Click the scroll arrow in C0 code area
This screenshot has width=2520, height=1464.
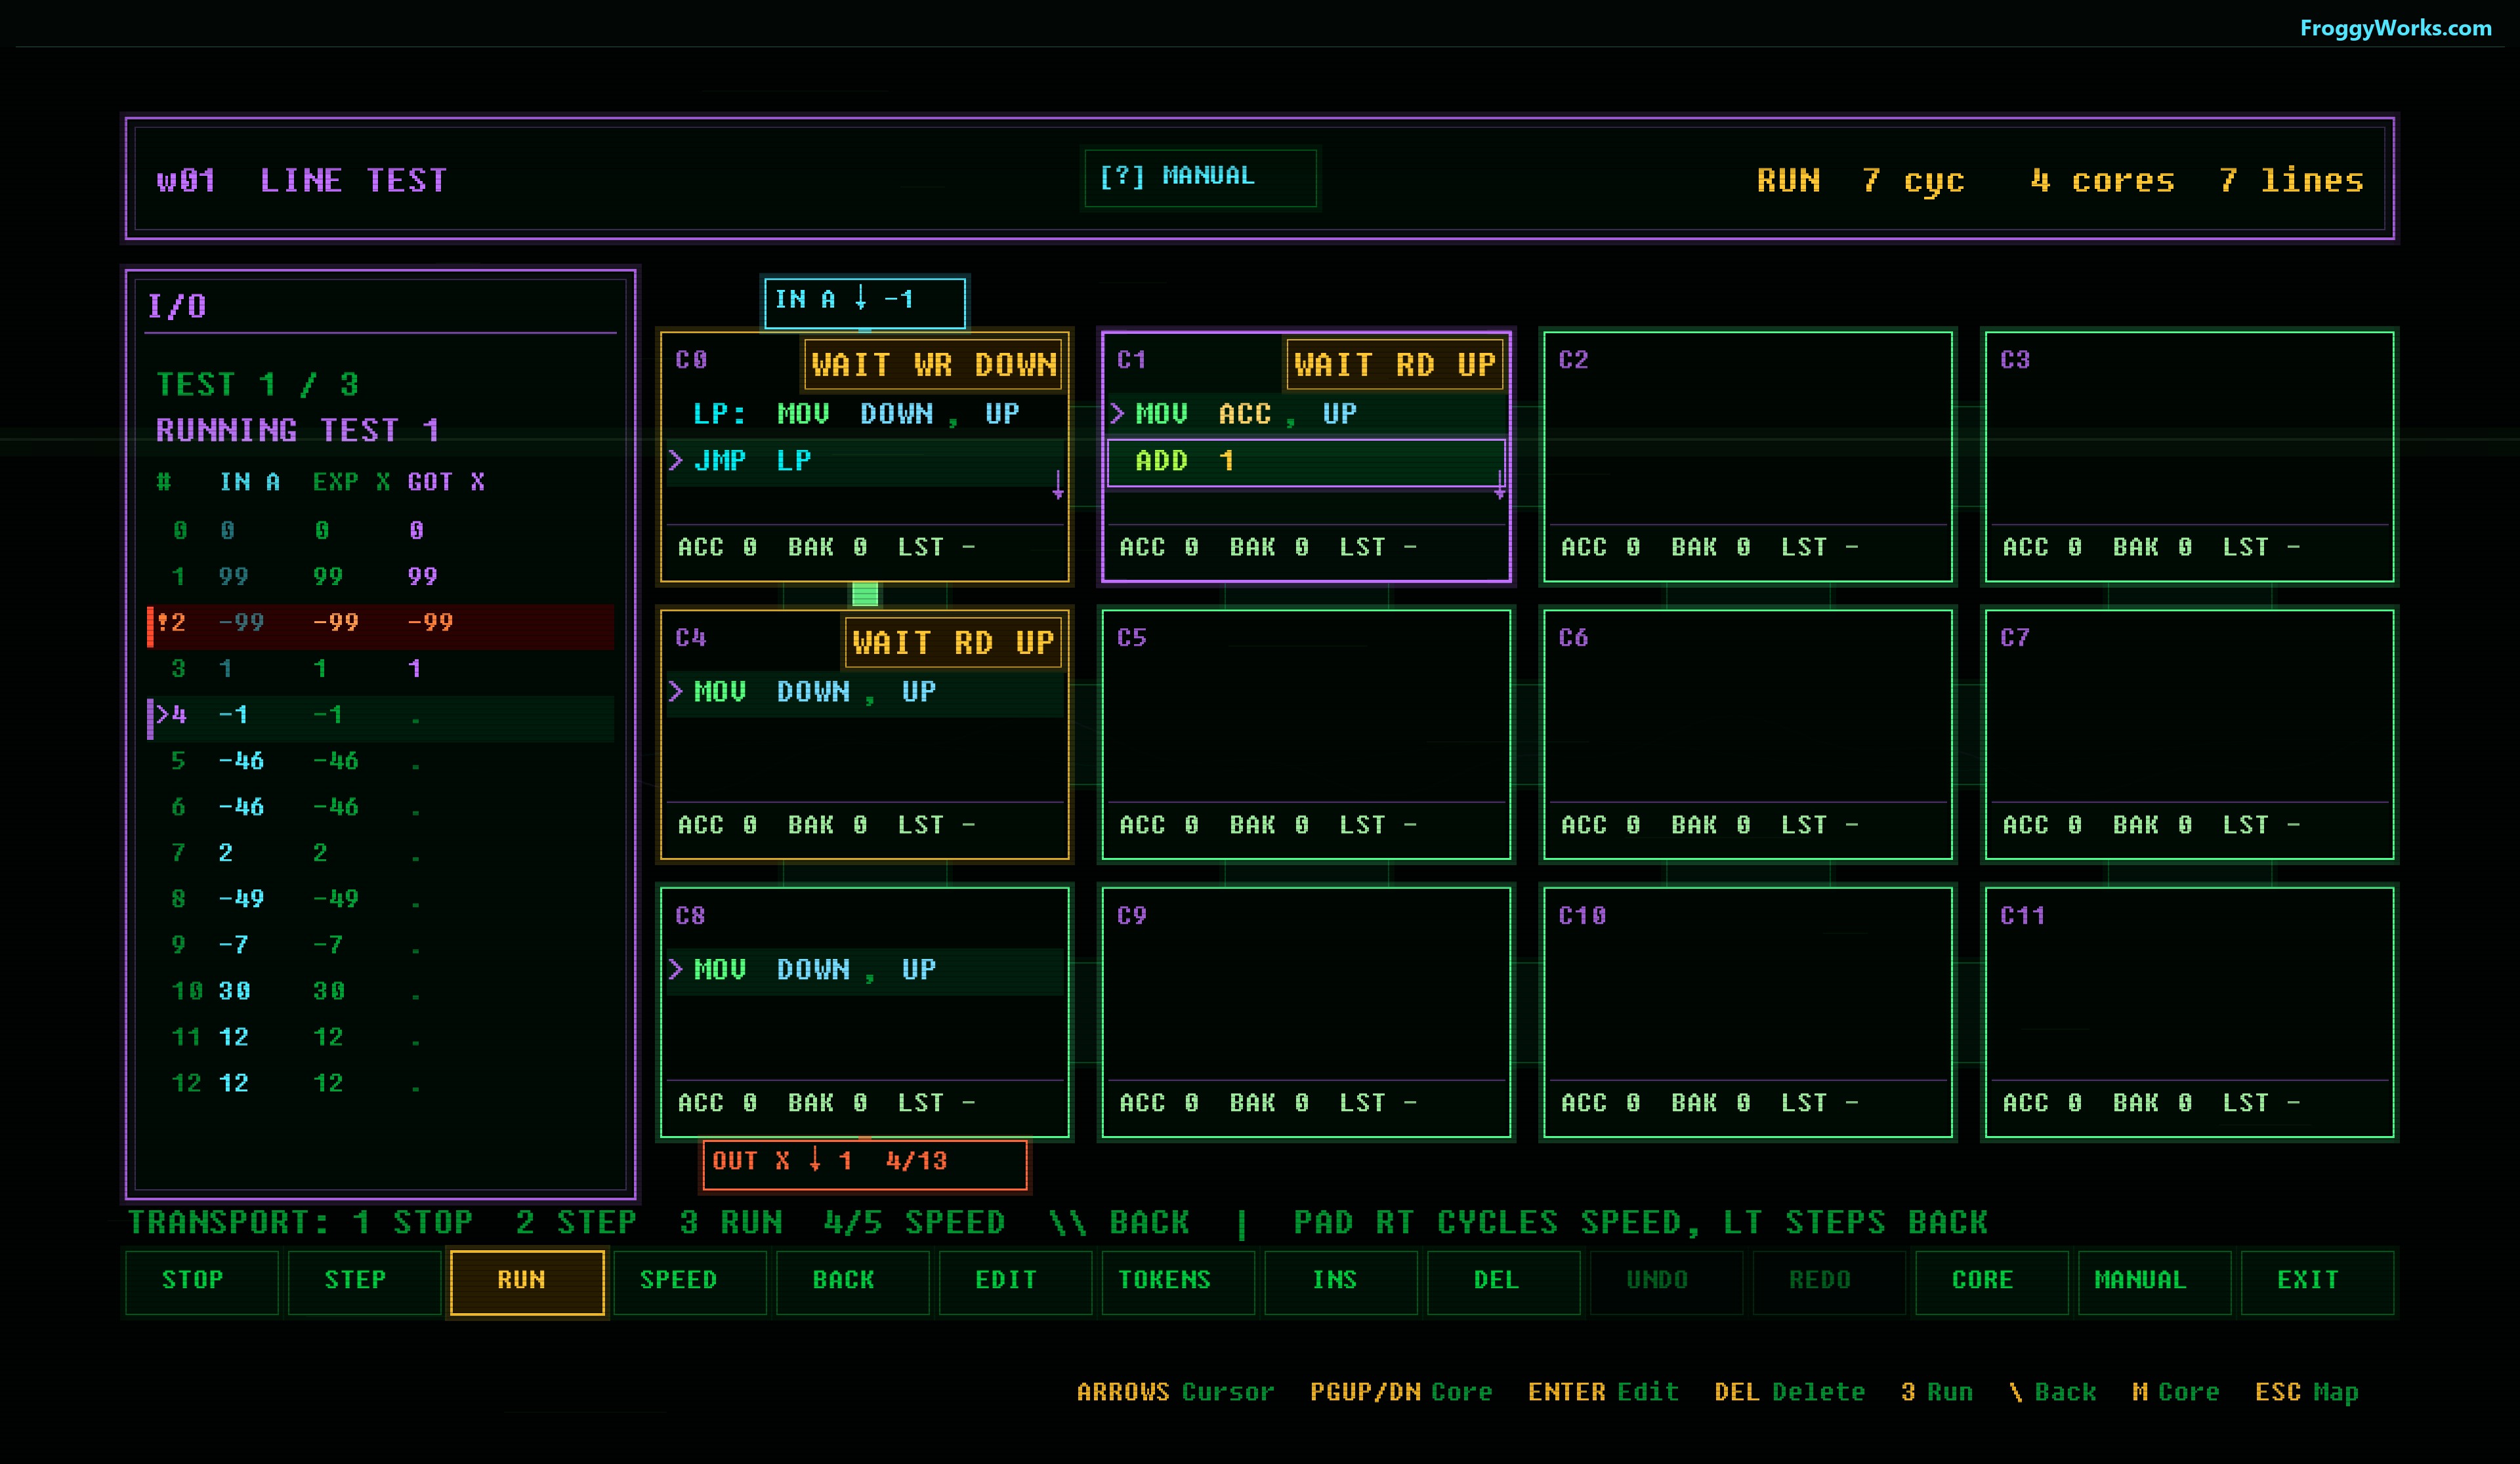tap(1058, 485)
